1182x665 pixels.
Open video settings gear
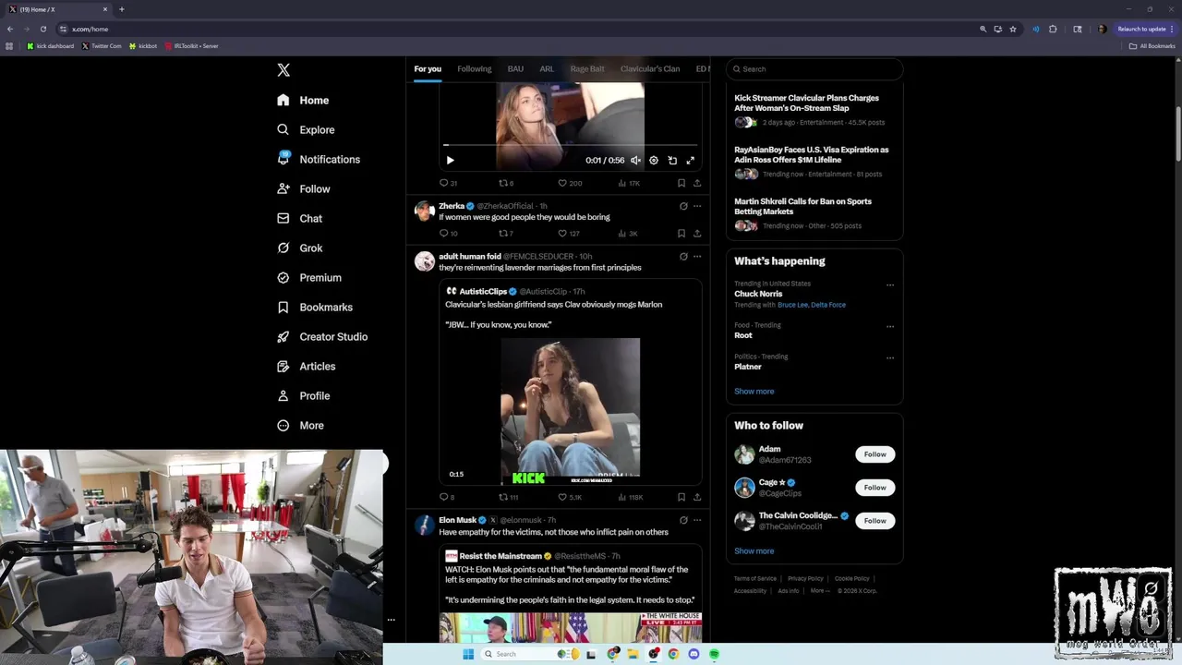coord(654,160)
